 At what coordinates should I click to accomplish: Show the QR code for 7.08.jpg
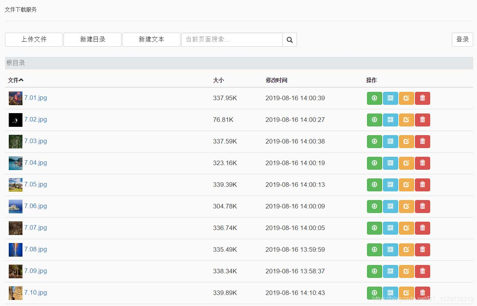(x=391, y=249)
